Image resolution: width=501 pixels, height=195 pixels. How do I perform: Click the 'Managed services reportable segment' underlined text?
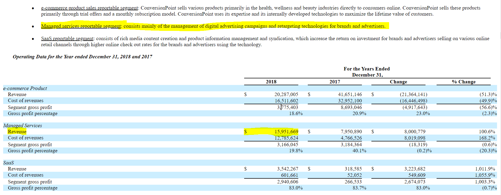[x=81, y=26]
